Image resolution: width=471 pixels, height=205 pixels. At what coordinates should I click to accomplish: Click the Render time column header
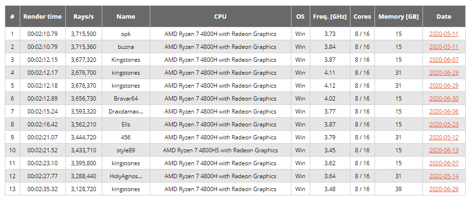click(43, 16)
